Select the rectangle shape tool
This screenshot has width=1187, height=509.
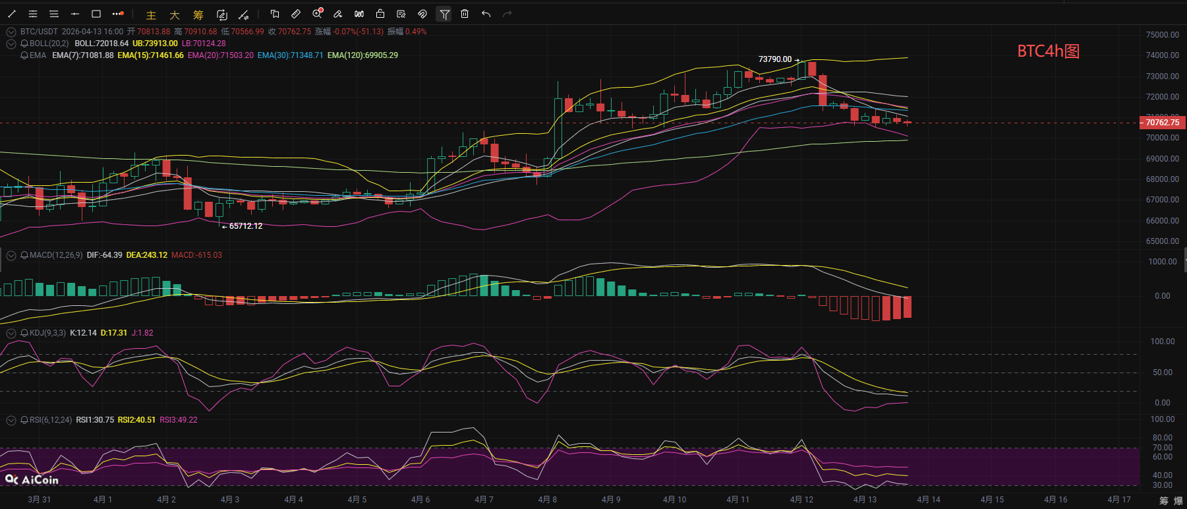96,14
